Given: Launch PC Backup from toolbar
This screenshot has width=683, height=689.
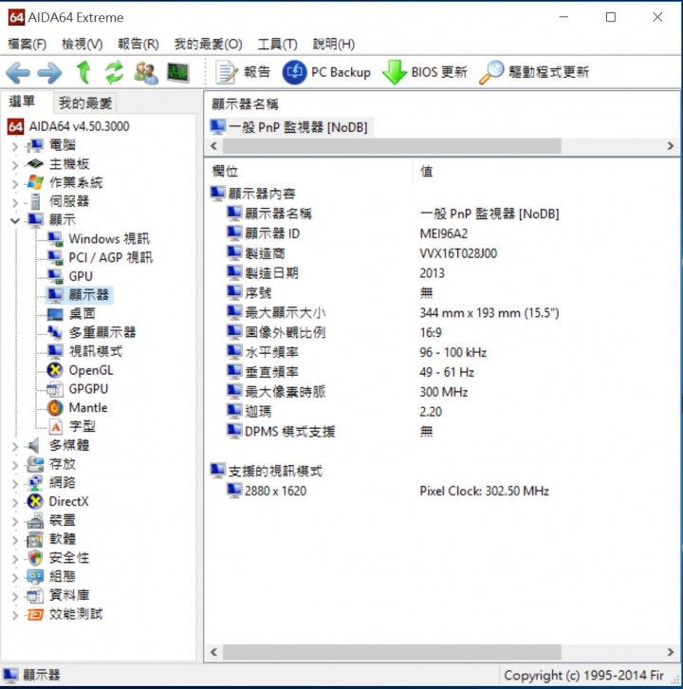Looking at the screenshot, I should (326, 72).
